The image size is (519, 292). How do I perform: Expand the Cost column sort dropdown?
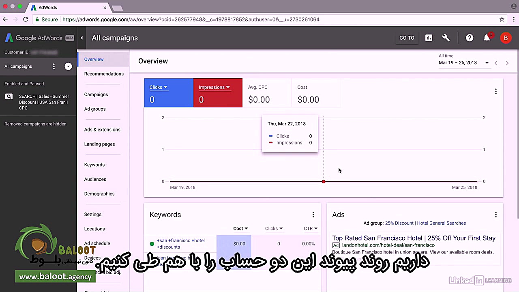(x=240, y=228)
